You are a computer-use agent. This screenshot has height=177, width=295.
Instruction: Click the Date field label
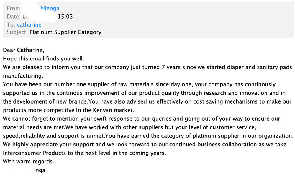pyautogui.click(x=14, y=17)
